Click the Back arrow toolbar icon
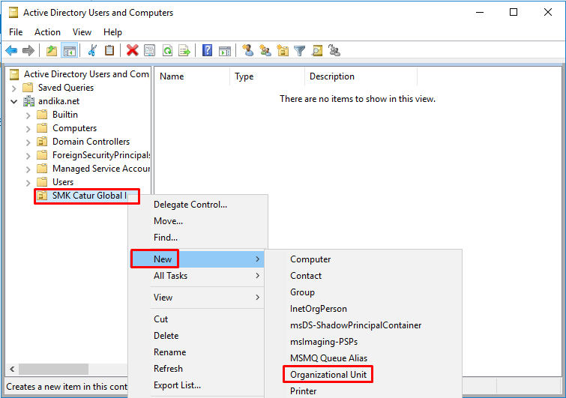 [11, 50]
